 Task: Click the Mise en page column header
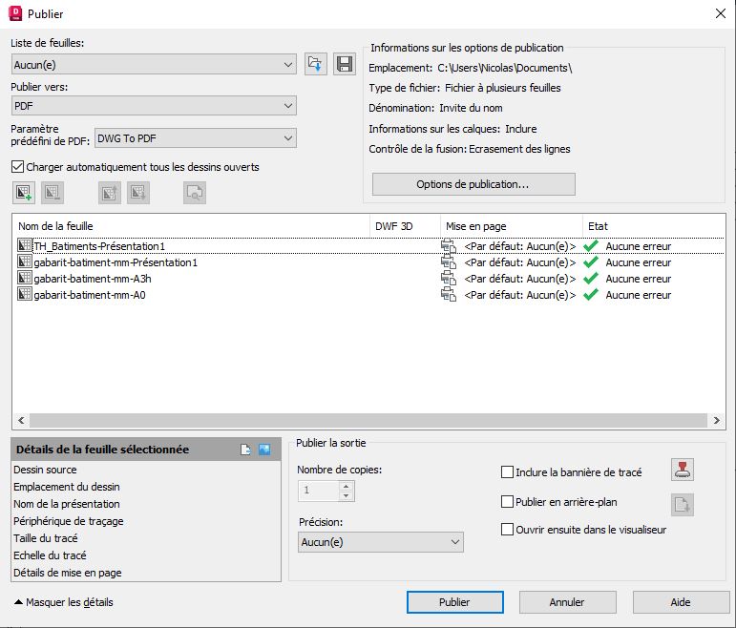511,226
